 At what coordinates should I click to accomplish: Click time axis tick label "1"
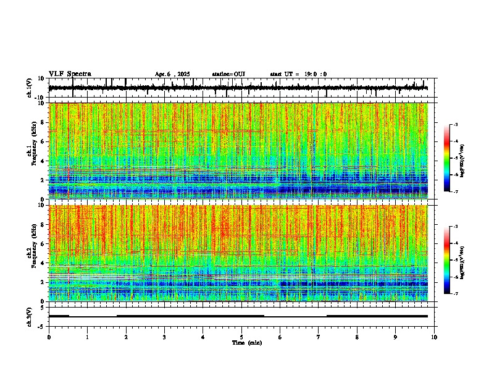coord(87,337)
